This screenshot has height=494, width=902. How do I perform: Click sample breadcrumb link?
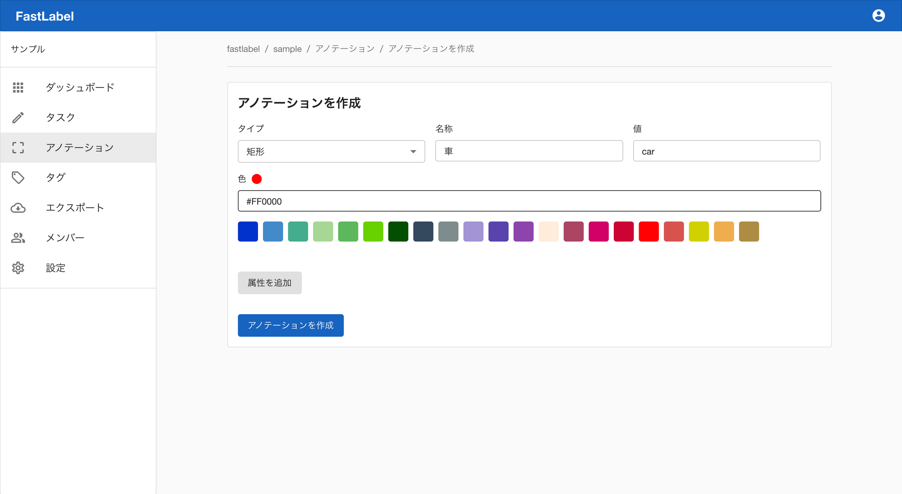[x=287, y=49]
